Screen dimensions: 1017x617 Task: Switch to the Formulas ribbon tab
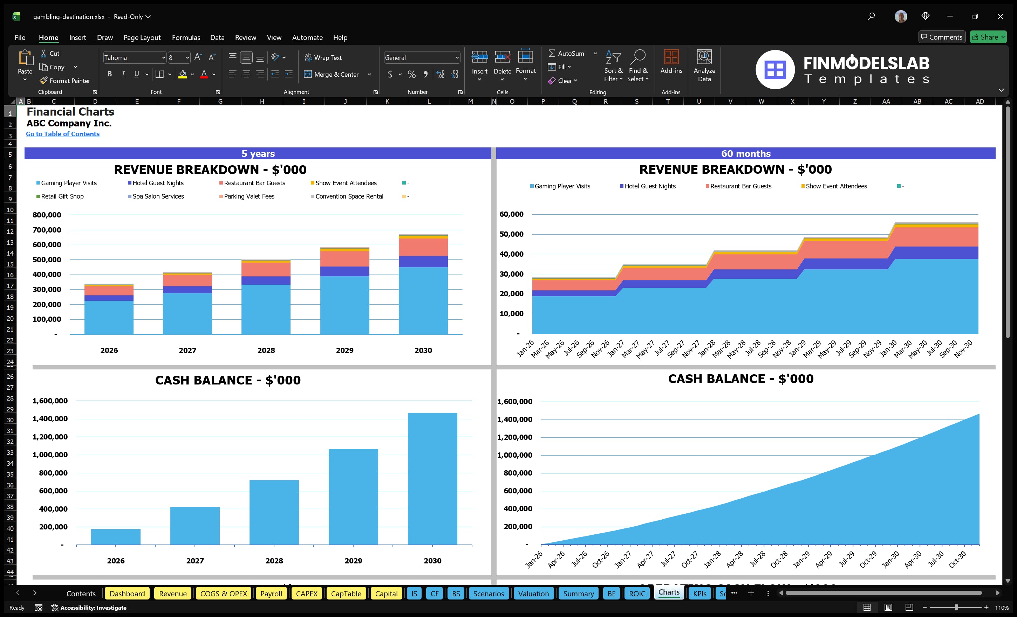point(186,37)
